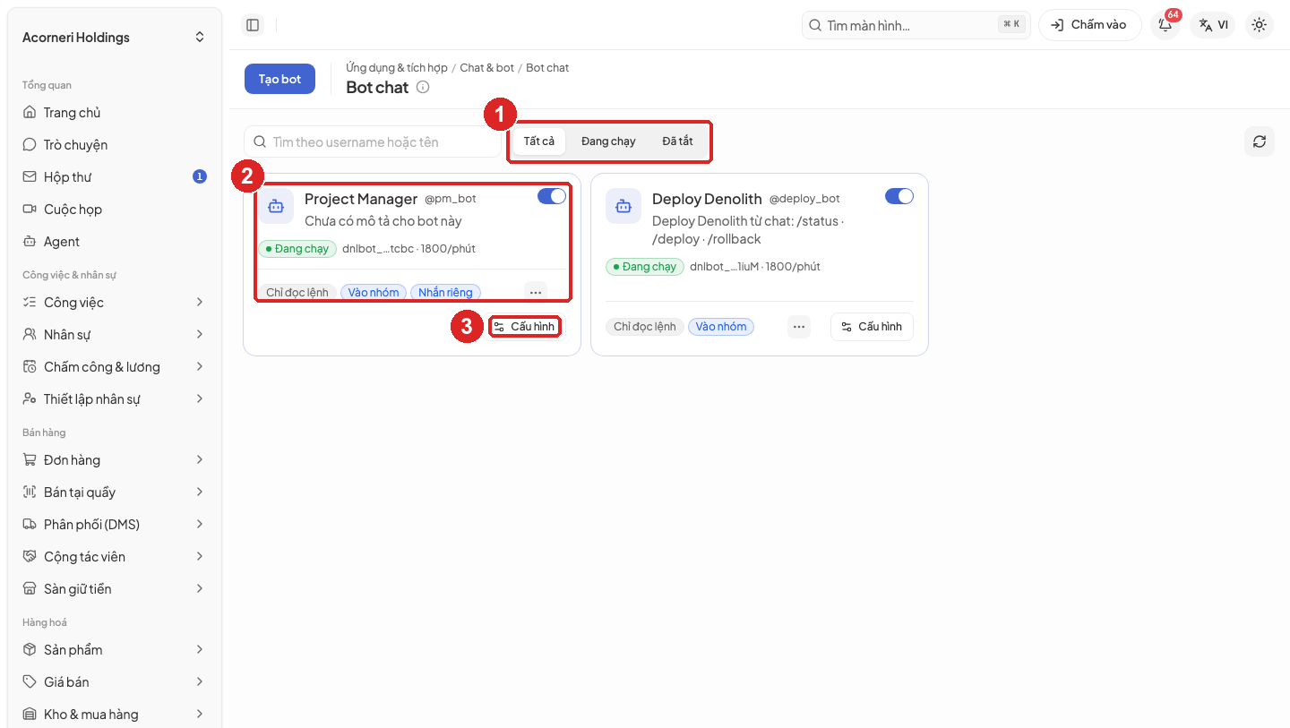Screen dimensions: 1290x728
Task: Collapse the sidebar panel icon
Action: 253,25
